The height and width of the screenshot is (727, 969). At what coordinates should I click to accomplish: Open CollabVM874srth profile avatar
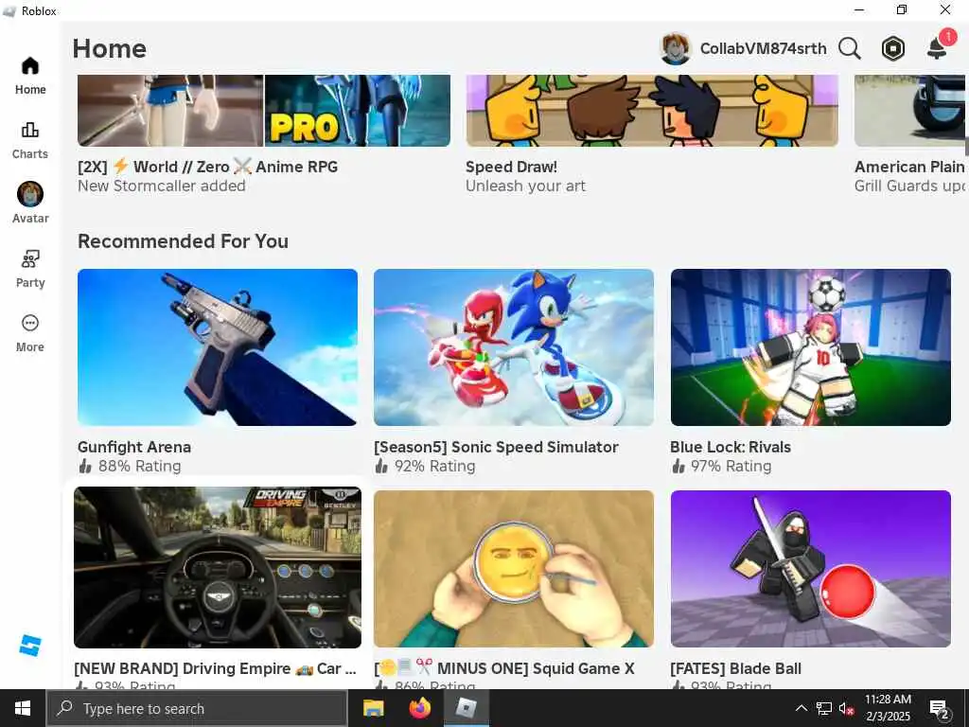click(x=676, y=48)
